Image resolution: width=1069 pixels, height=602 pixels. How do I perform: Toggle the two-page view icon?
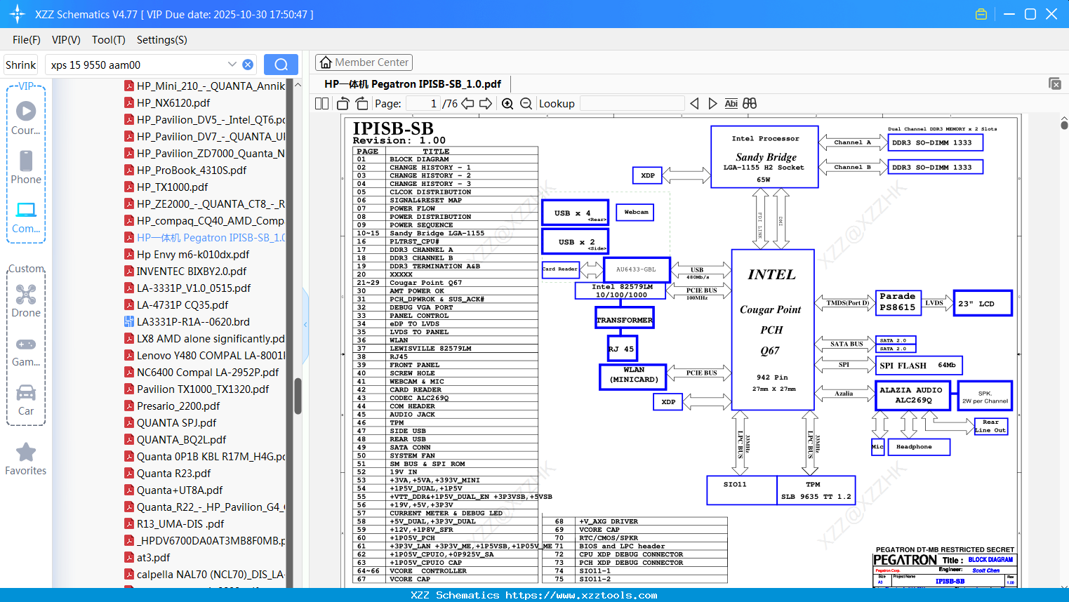(321, 103)
